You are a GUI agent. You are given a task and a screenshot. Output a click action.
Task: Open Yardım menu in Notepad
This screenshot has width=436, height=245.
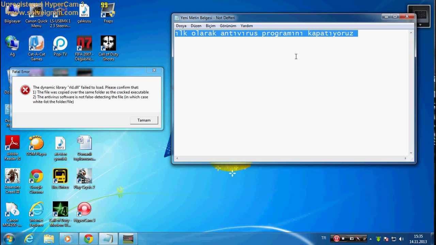[x=247, y=26]
